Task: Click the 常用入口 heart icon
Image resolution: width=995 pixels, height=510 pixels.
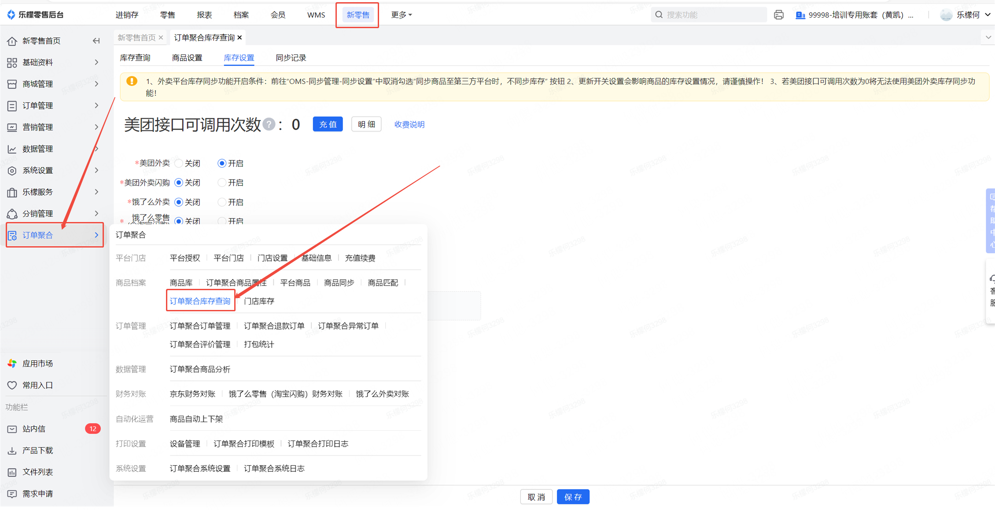Action: (12, 385)
